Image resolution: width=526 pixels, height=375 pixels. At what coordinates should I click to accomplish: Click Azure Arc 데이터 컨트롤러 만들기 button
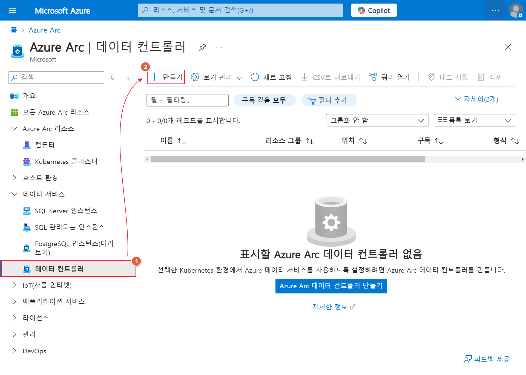(x=331, y=286)
